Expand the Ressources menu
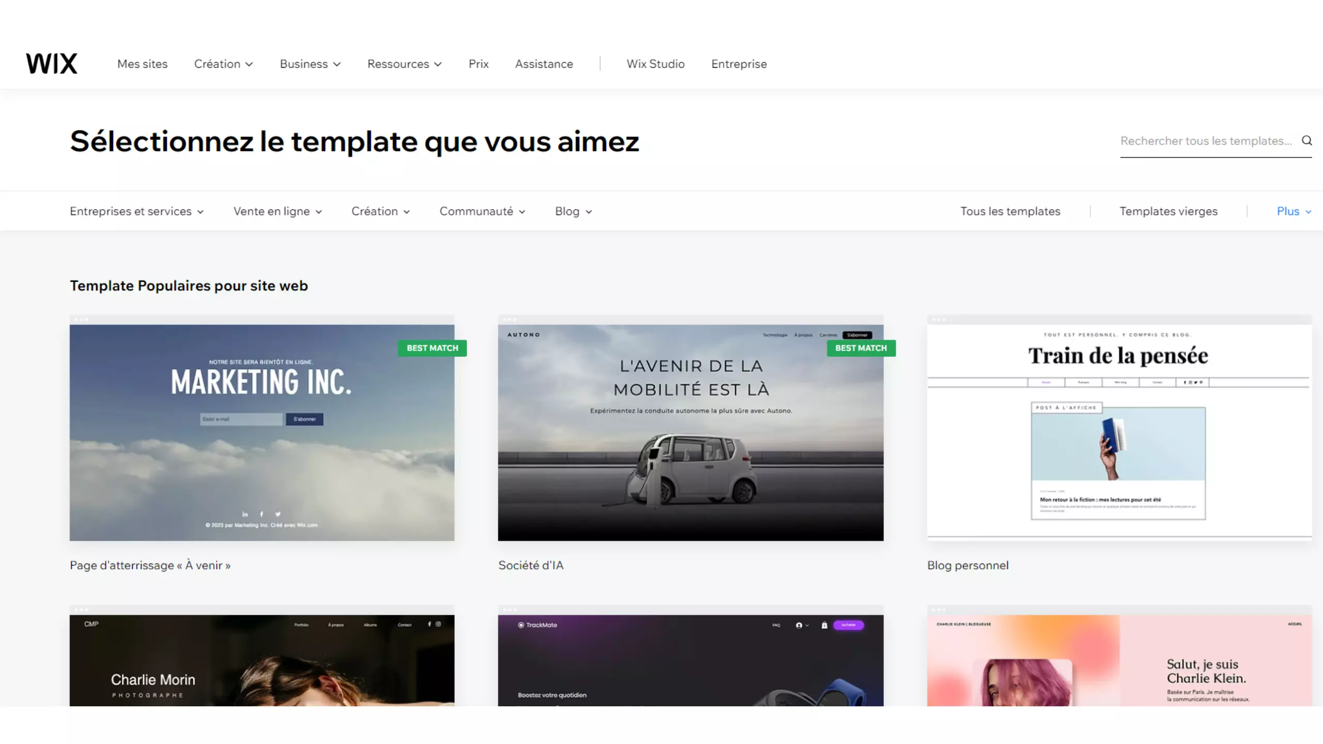 [405, 64]
